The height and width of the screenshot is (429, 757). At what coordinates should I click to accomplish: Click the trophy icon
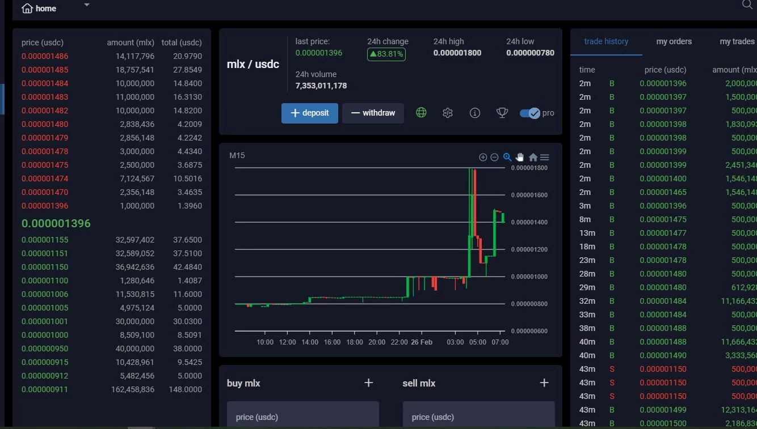(x=502, y=113)
